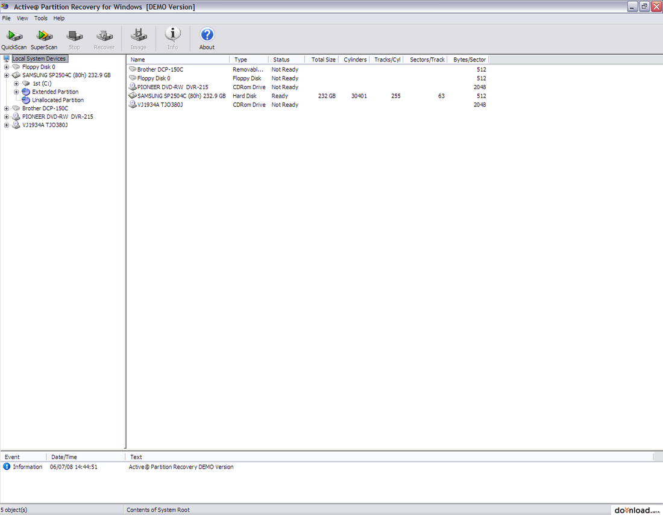Click the Floppy Disk 0 tree icon

point(16,67)
